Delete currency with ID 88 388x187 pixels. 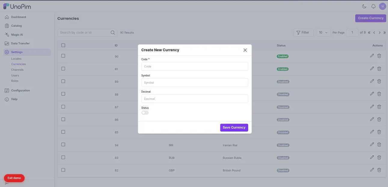pos(379,94)
